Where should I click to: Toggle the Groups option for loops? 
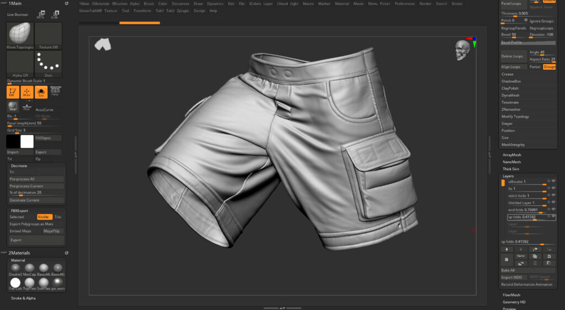point(550,67)
